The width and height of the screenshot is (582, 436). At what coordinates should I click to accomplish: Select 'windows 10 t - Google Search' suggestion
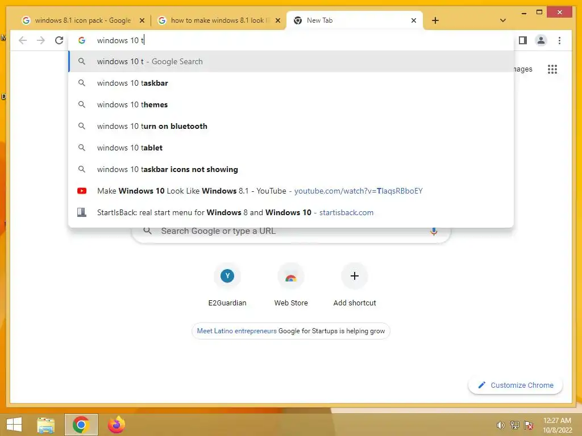292,61
